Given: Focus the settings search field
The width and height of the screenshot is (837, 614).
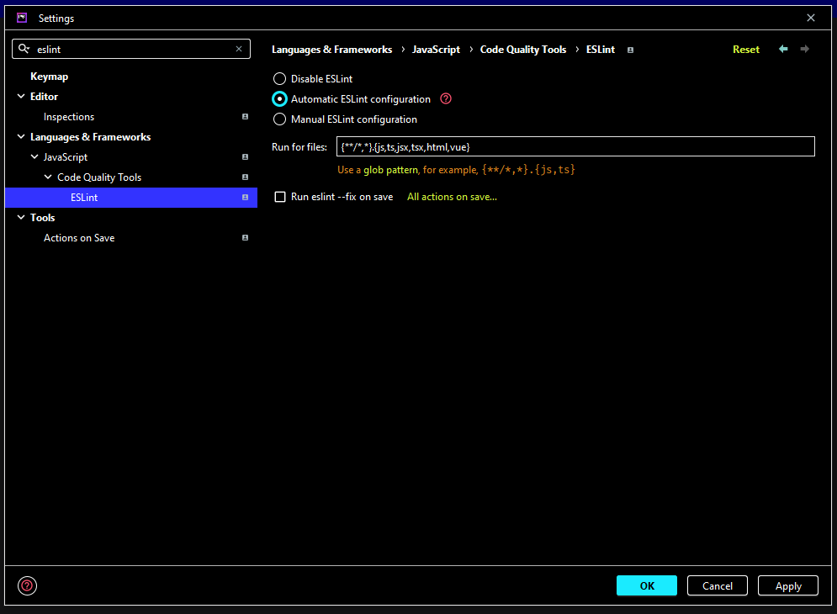Looking at the screenshot, I should 130,49.
